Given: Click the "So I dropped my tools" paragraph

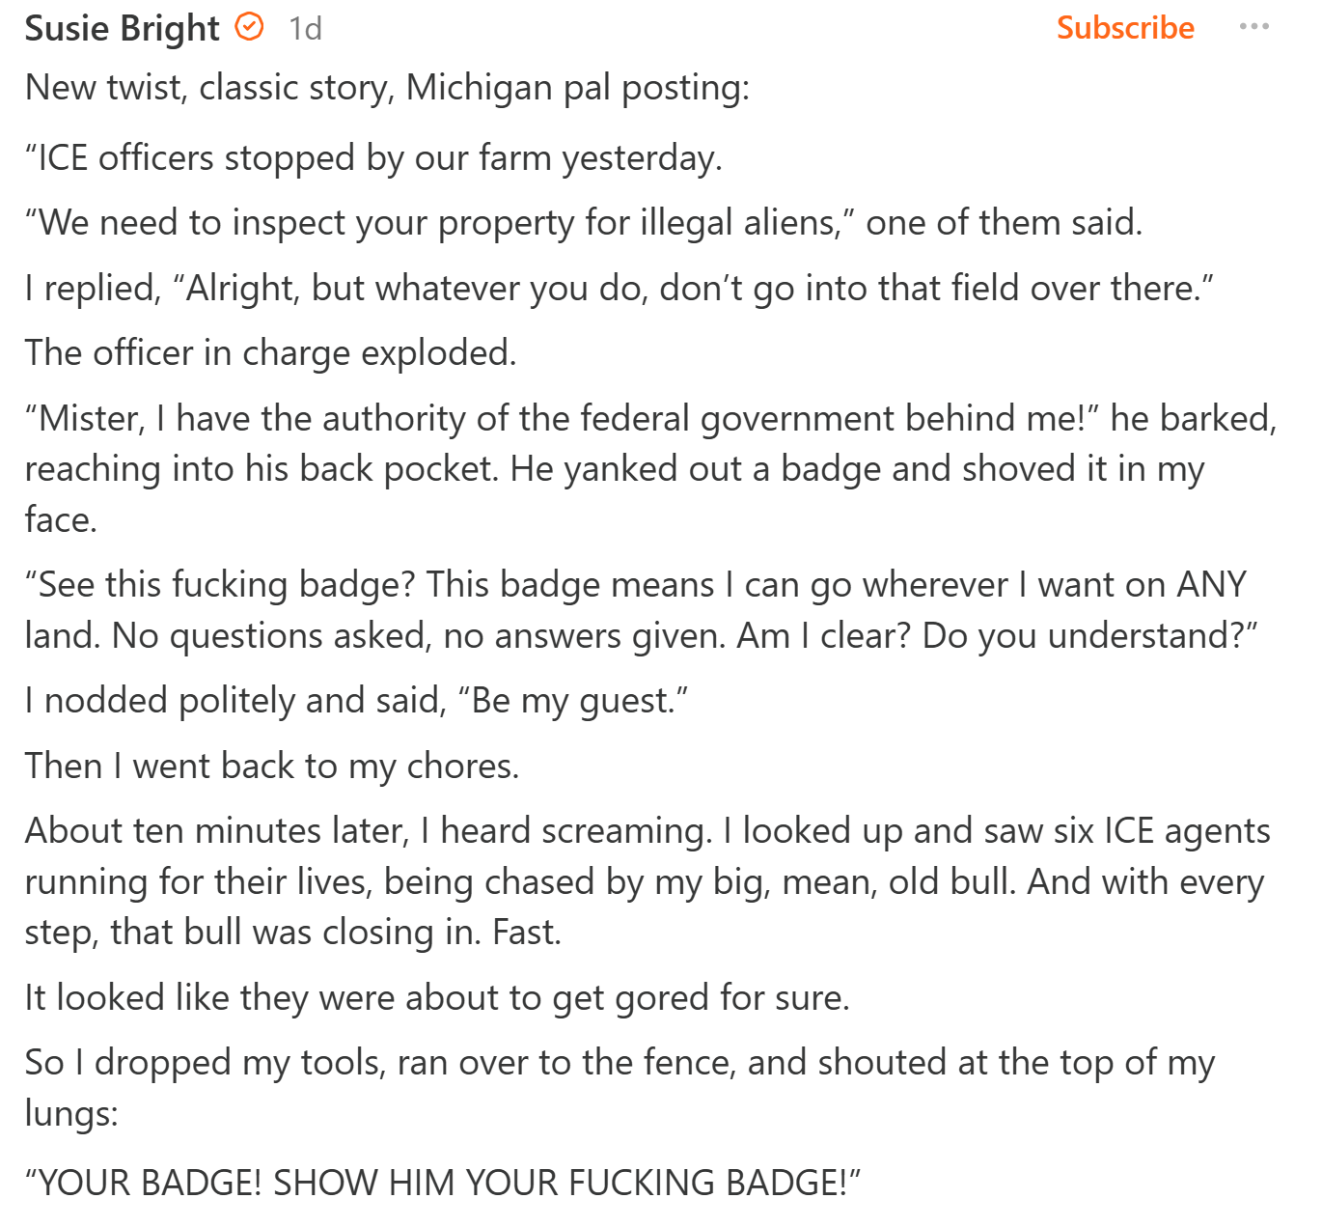Looking at the screenshot, I should pos(619,1063).
